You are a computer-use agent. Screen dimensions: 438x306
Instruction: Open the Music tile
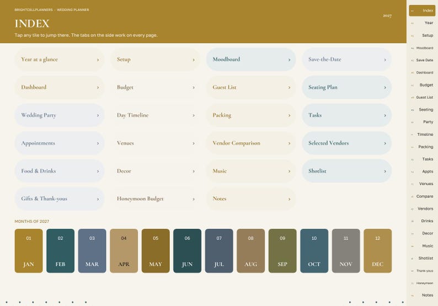point(251,171)
